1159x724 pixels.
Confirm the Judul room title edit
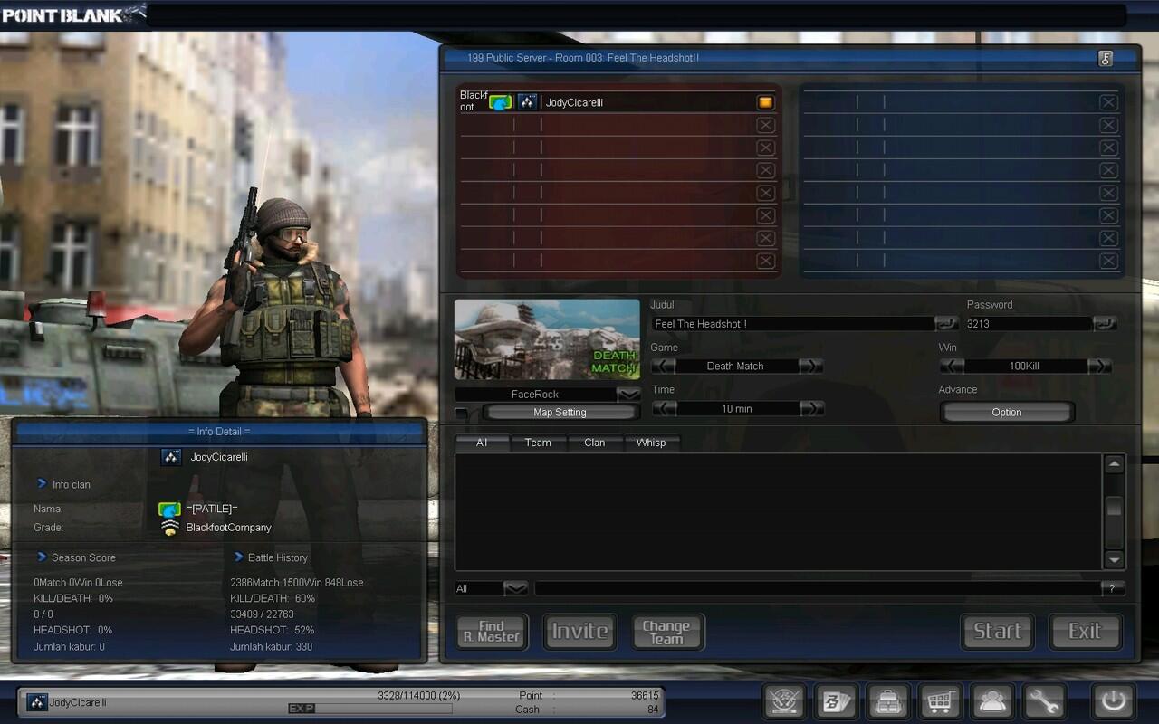(x=946, y=323)
